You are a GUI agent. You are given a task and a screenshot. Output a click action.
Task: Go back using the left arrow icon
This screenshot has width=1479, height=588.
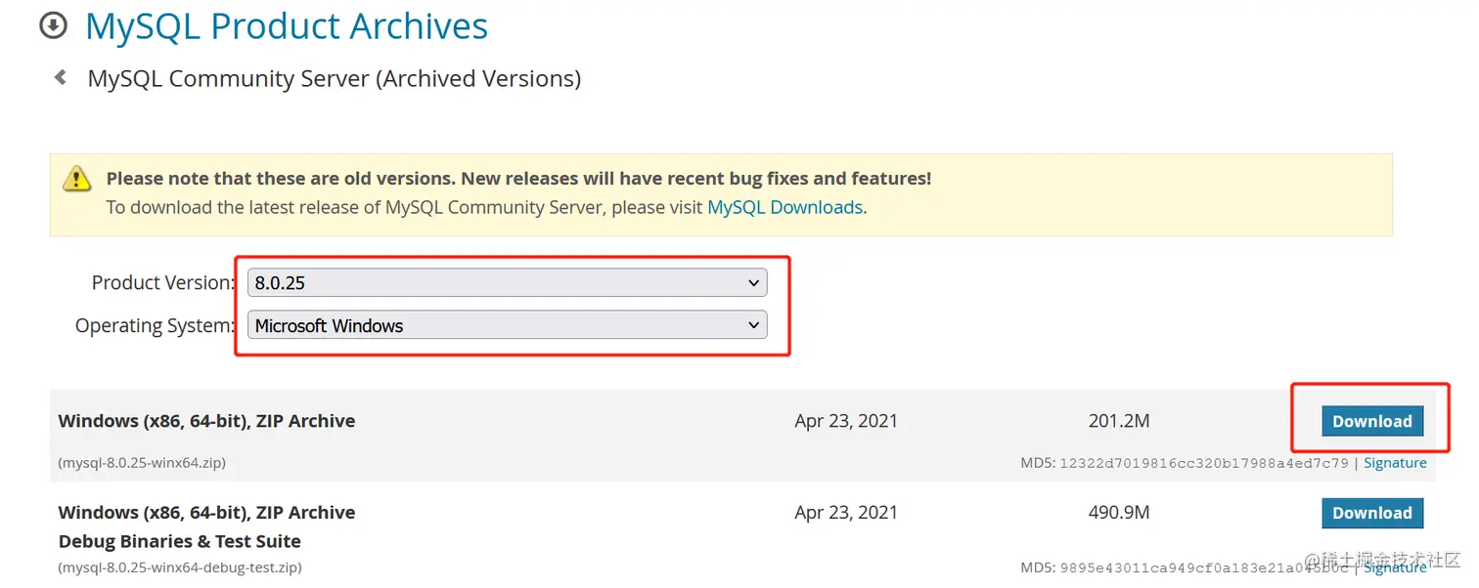[61, 77]
